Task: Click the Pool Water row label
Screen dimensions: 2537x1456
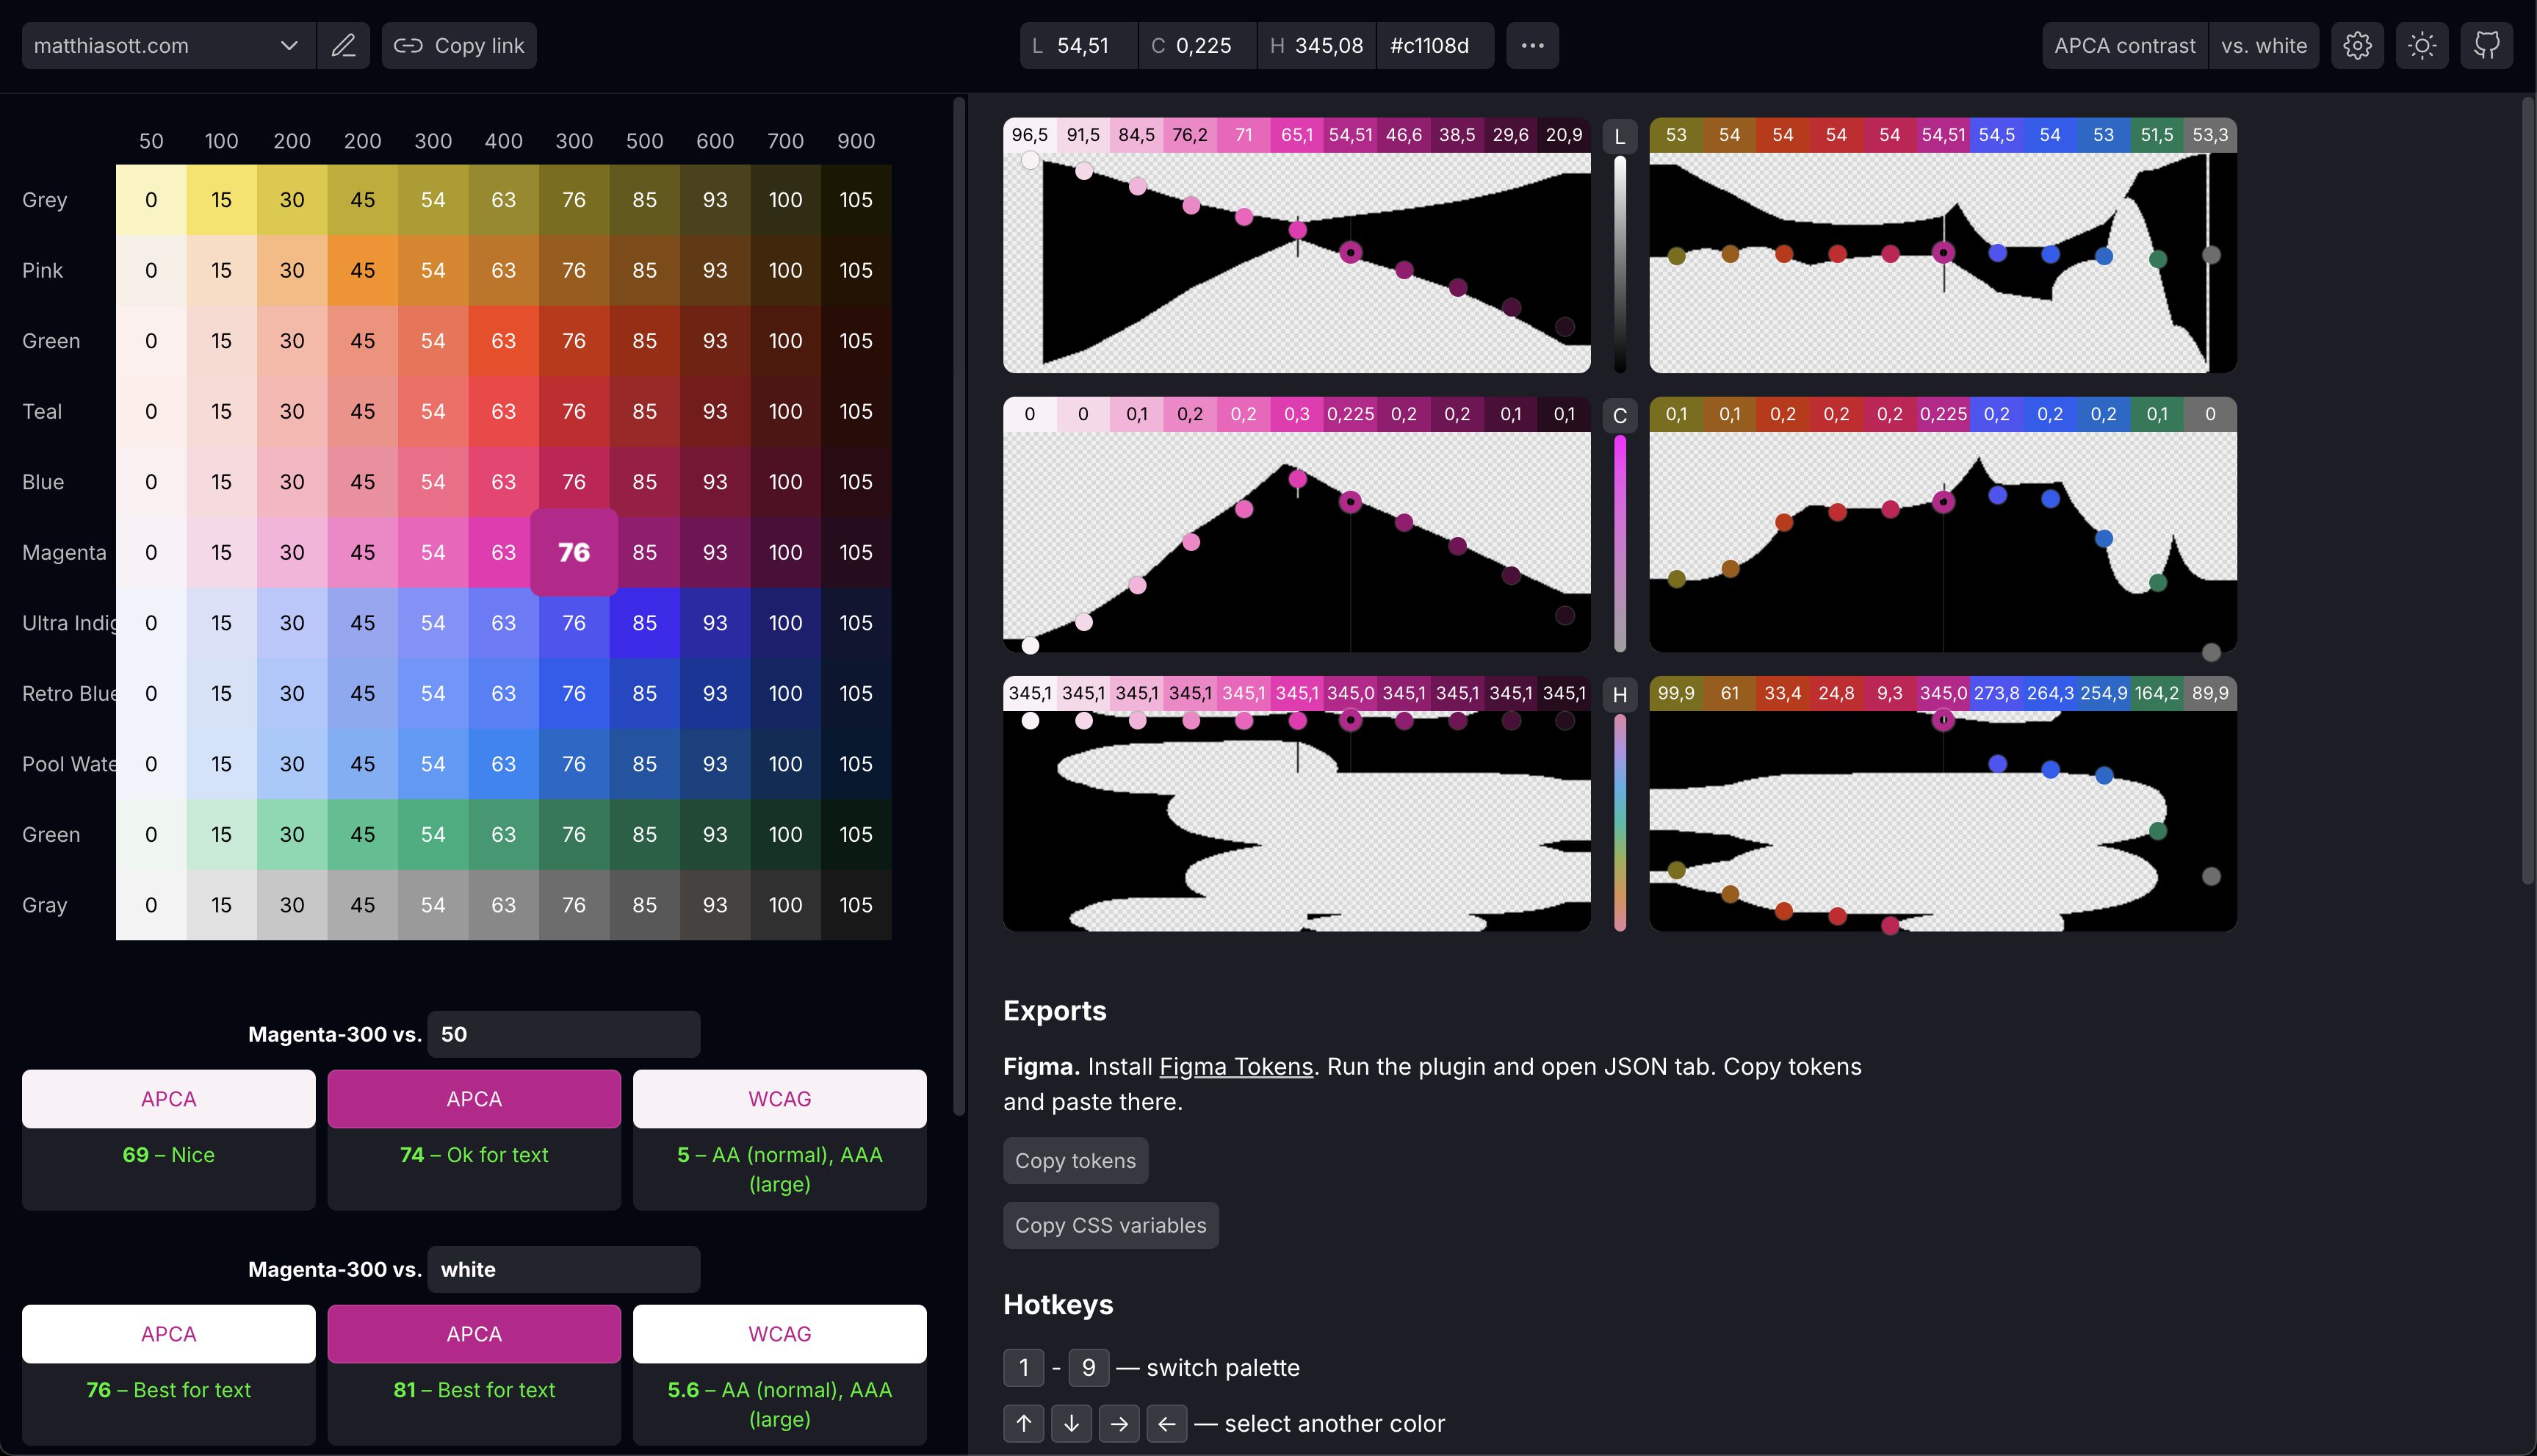Action: click(69, 764)
